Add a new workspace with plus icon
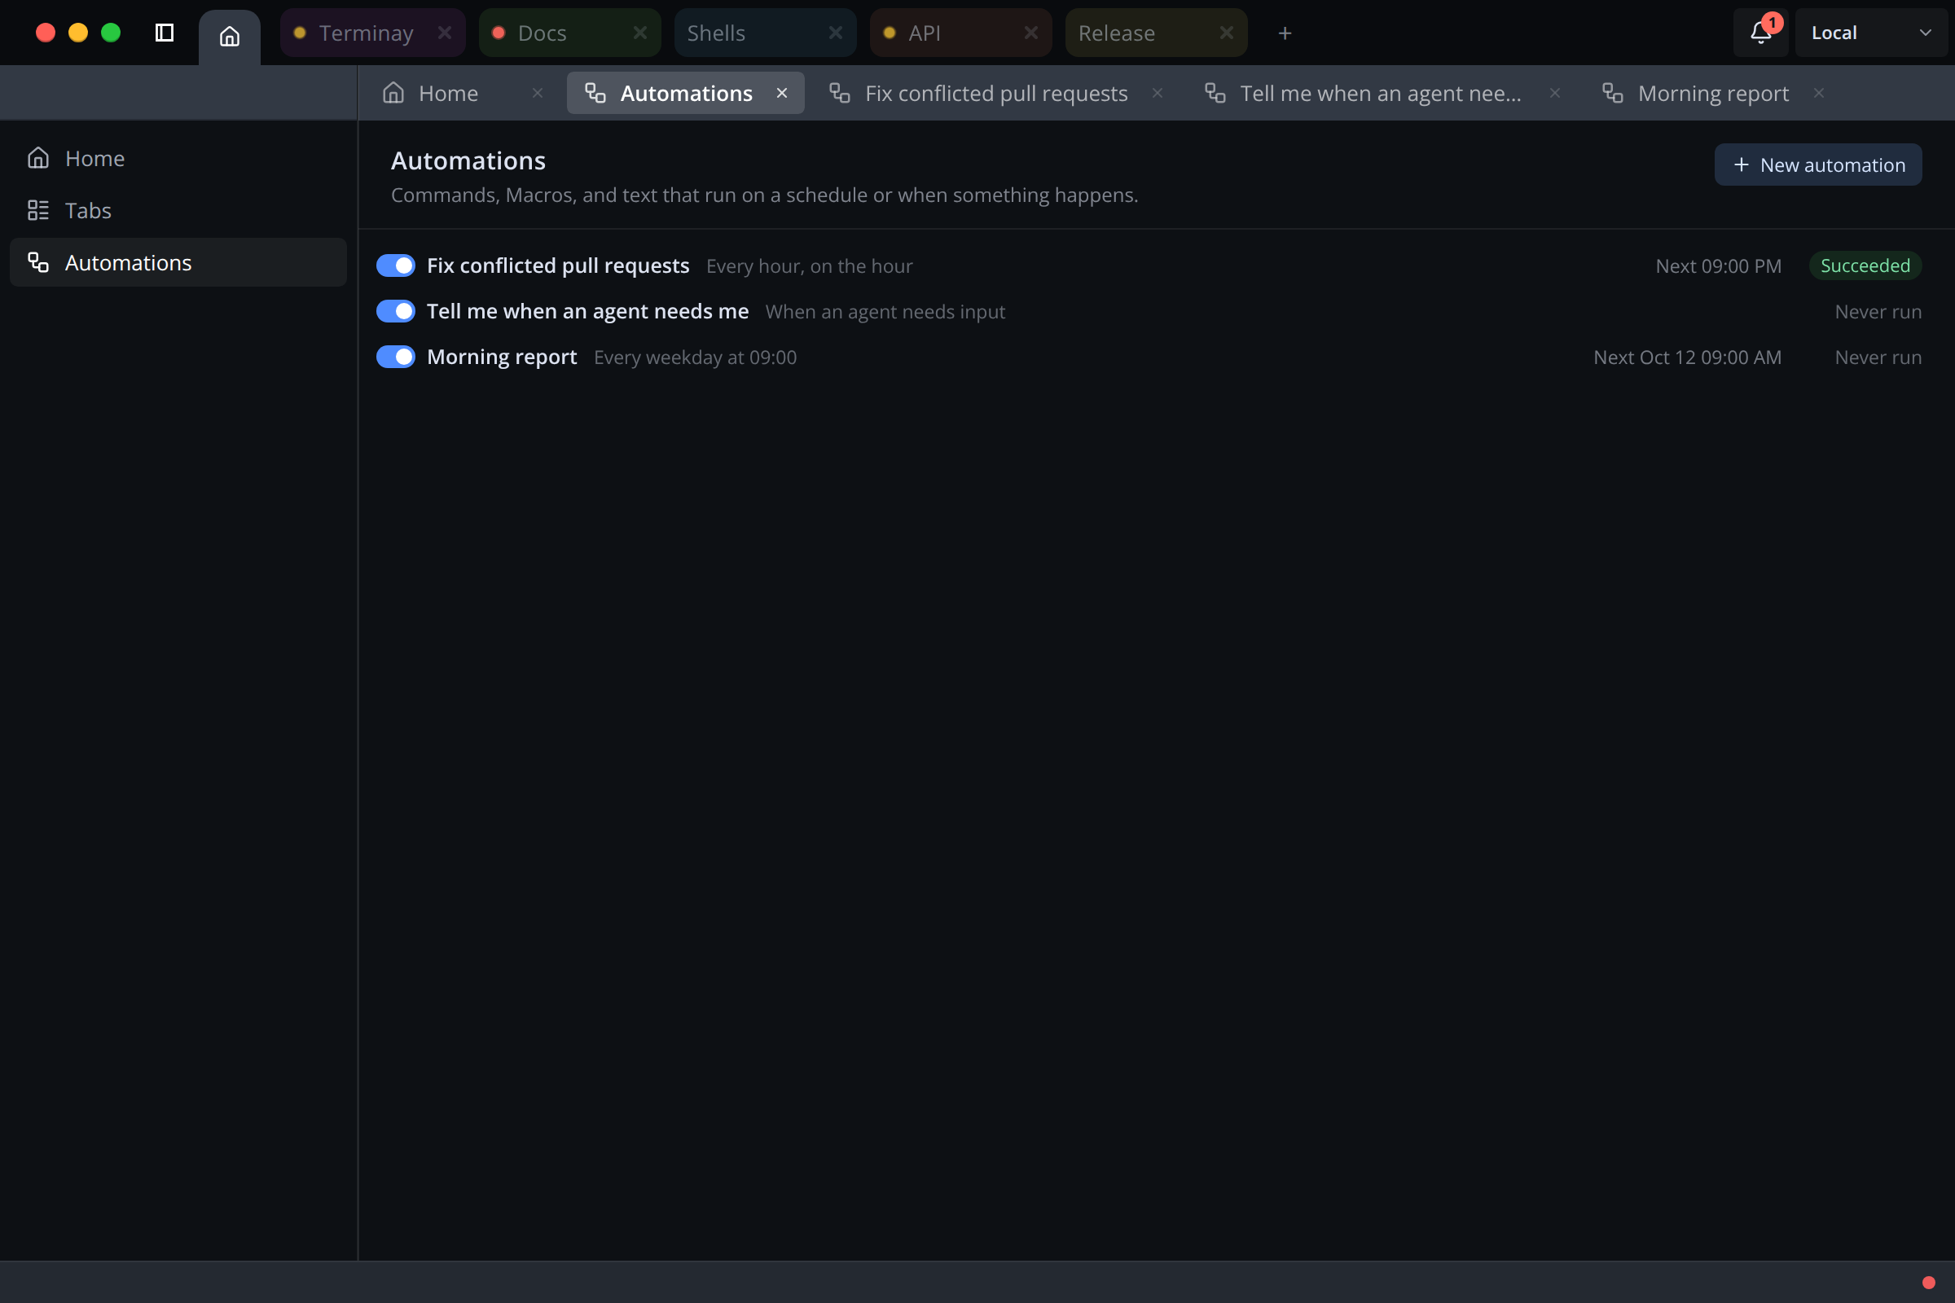The image size is (1955, 1303). [1285, 33]
